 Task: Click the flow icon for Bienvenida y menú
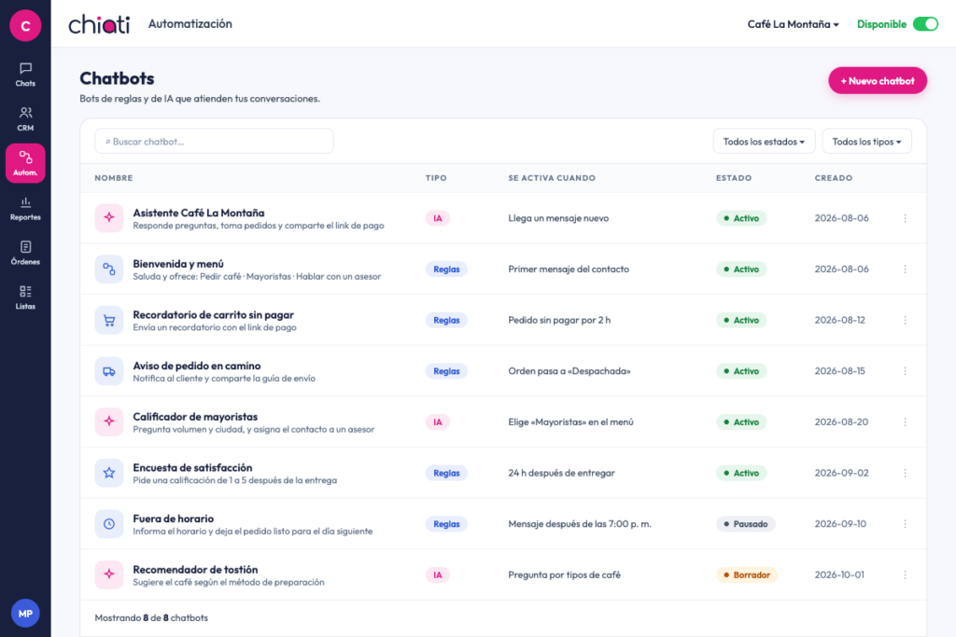pos(109,270)
